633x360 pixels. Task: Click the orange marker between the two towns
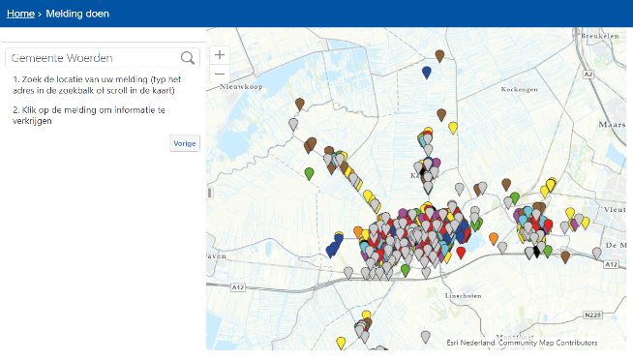point(494,238)
